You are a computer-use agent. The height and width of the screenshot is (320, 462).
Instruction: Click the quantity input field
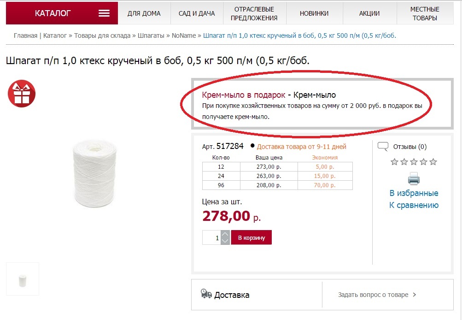(x=211, y=238)
